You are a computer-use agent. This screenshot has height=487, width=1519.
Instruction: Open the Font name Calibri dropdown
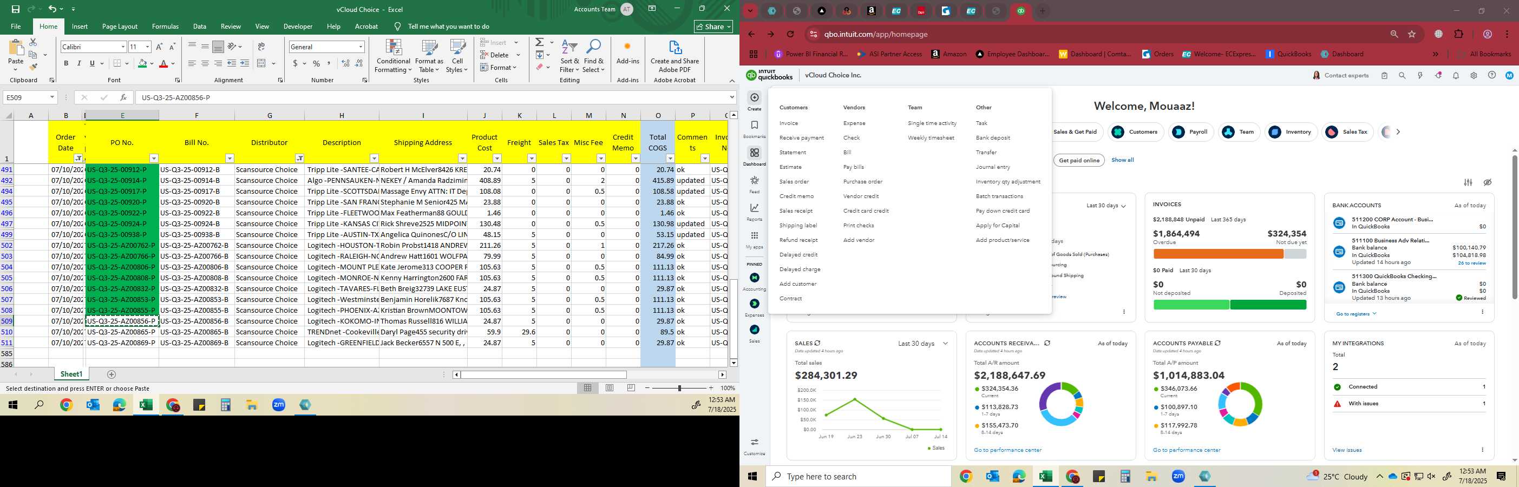point(123,47)
